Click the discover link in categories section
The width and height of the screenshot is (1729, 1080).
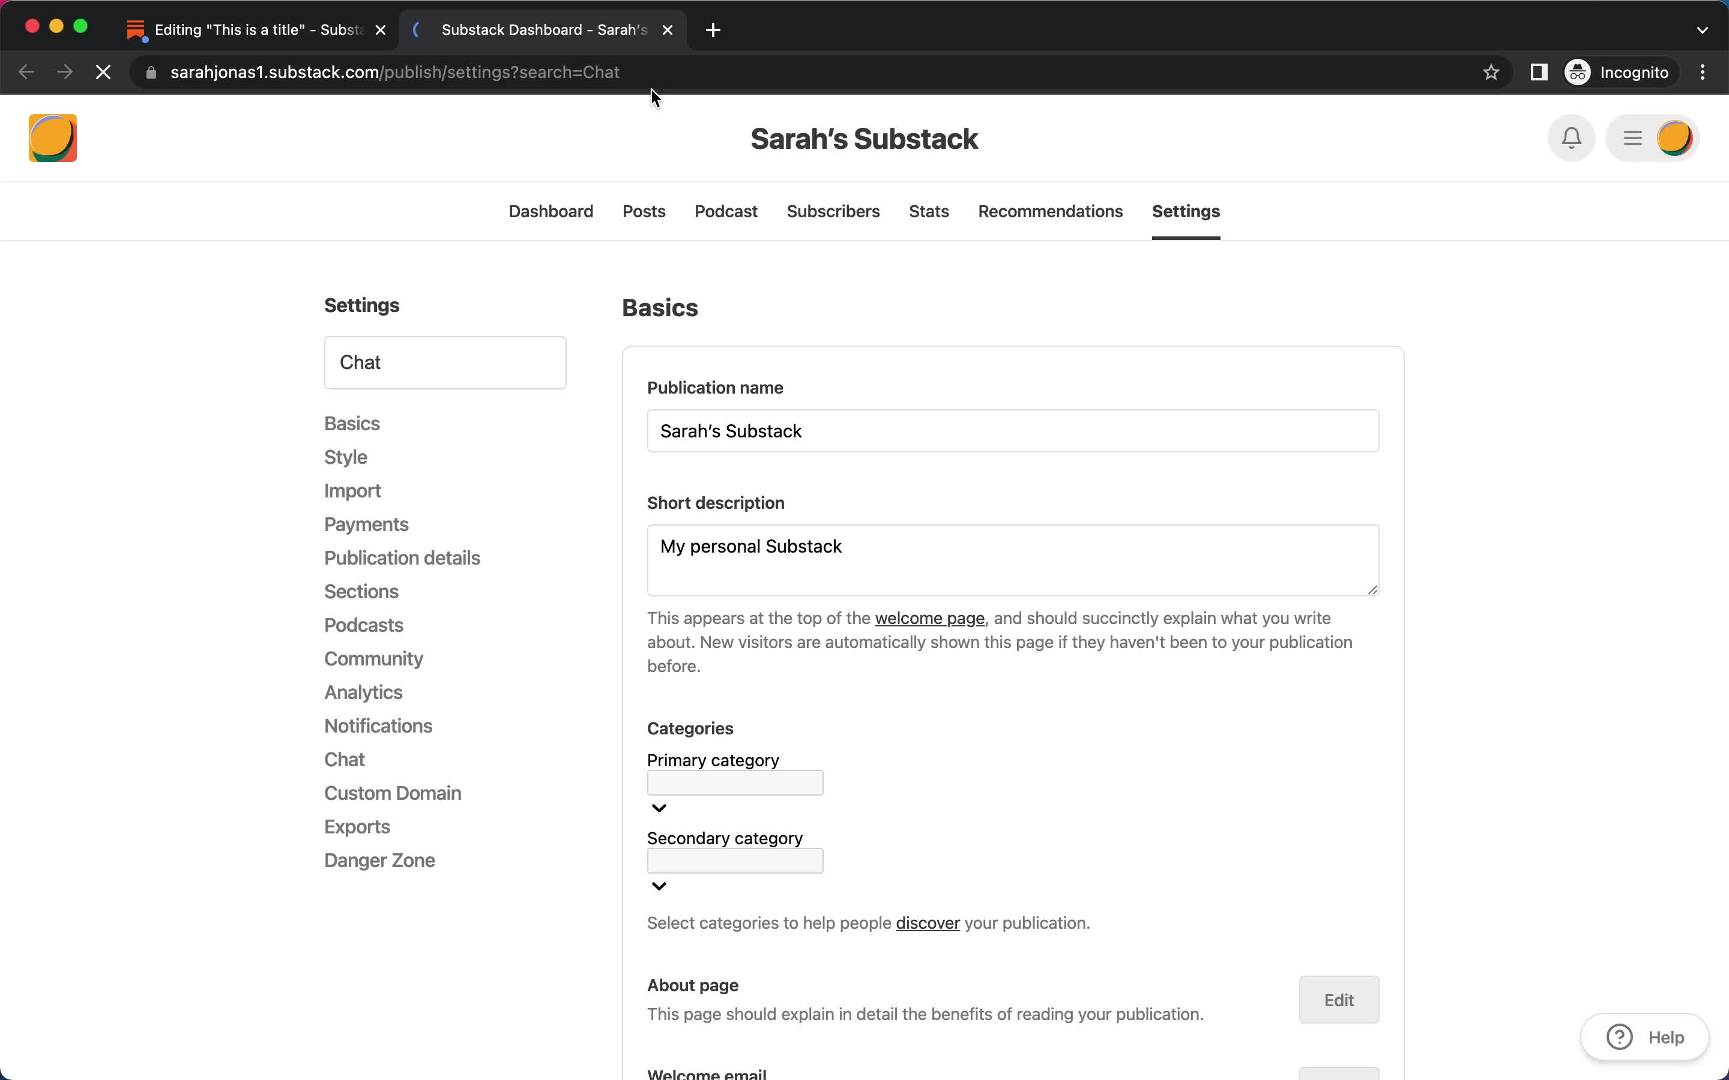point(928,922)
